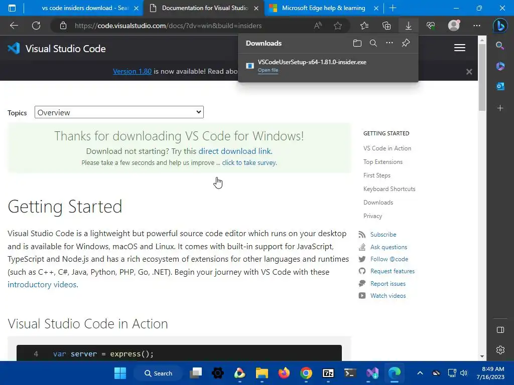Open 7-Zip from taskbar
514x385 pixels.
pyautogui.click(x=328, y=373)
